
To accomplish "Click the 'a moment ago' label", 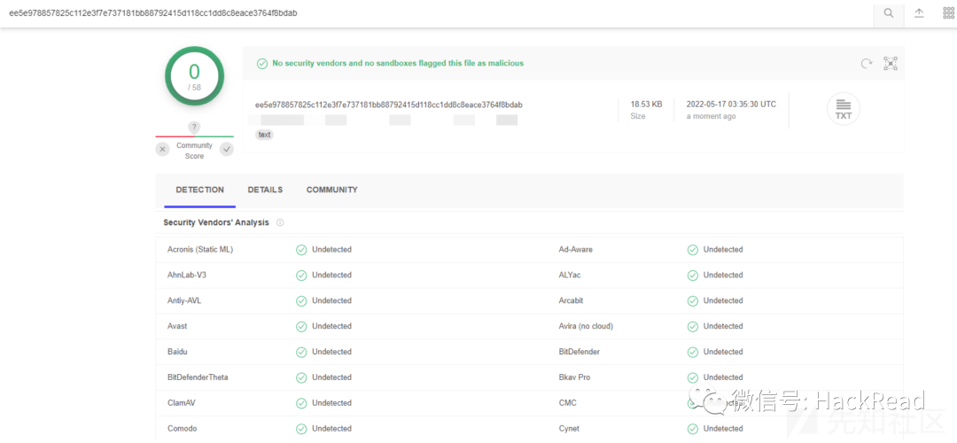I will click(711, 116).
